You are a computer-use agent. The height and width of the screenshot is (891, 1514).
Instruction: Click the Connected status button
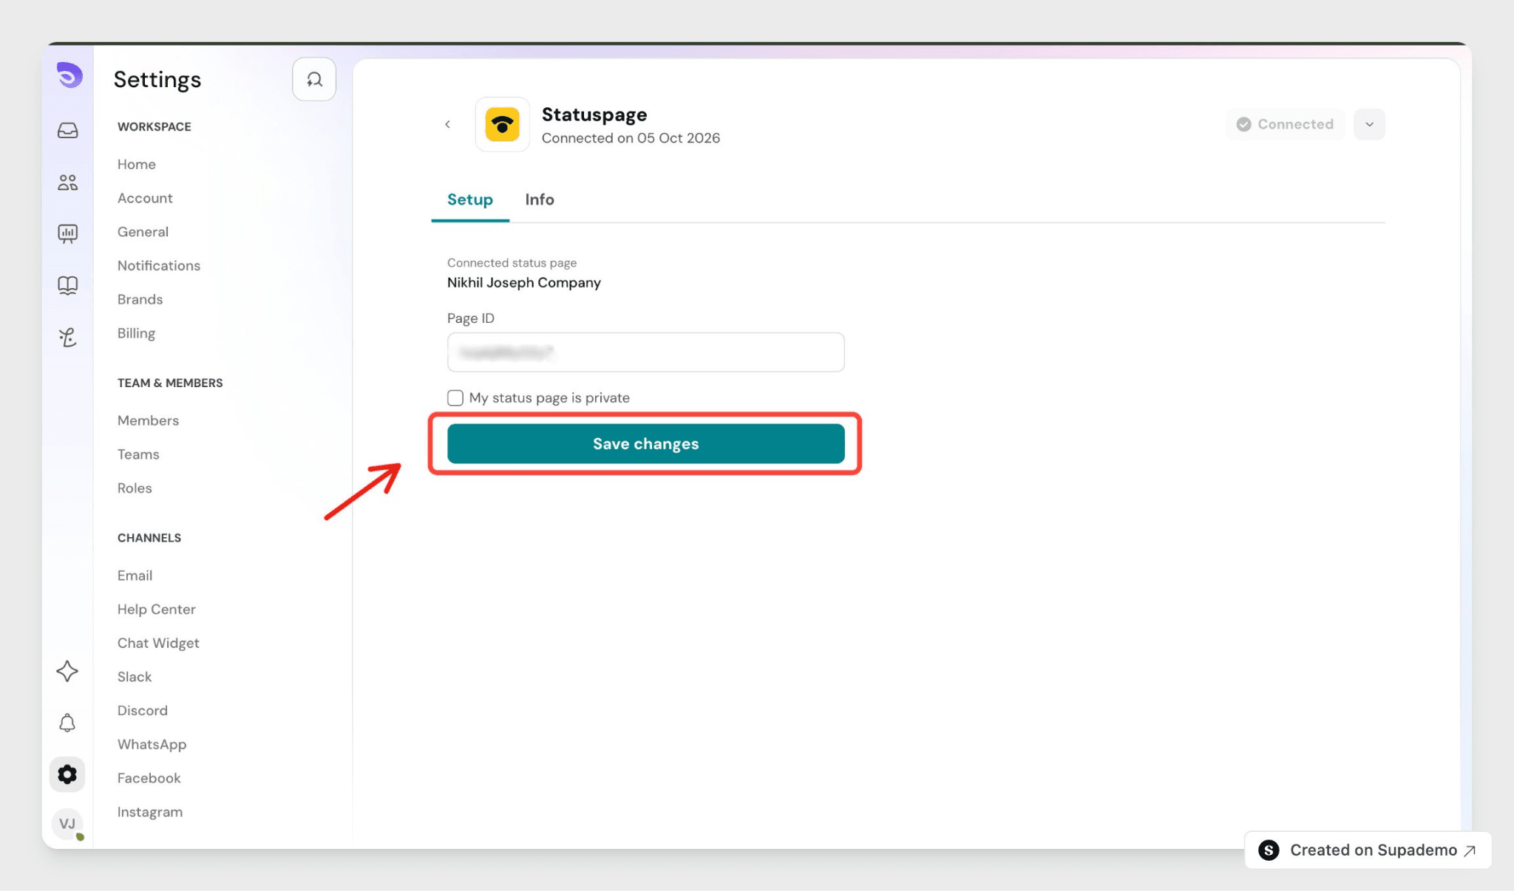1286,124
